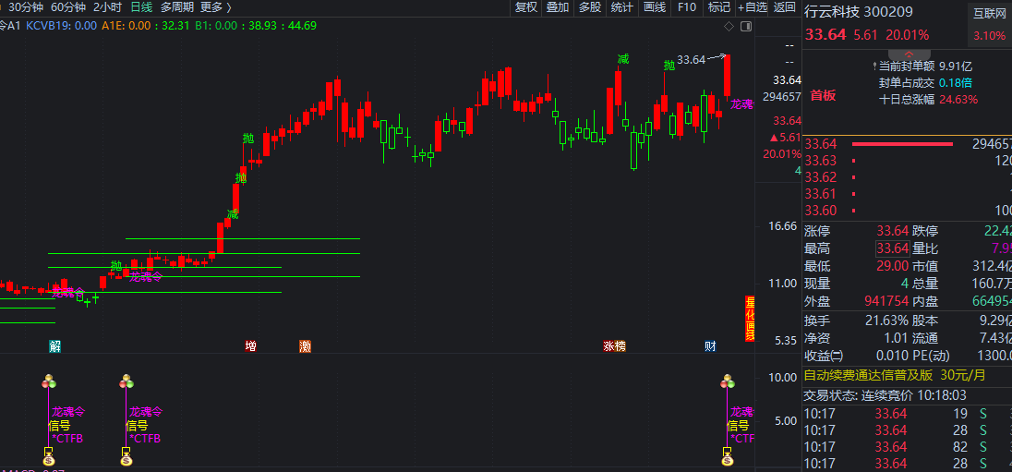Expand the 更多 periods menu
The height and width of the screenshot is (472, 1012).
pos(215,7)
